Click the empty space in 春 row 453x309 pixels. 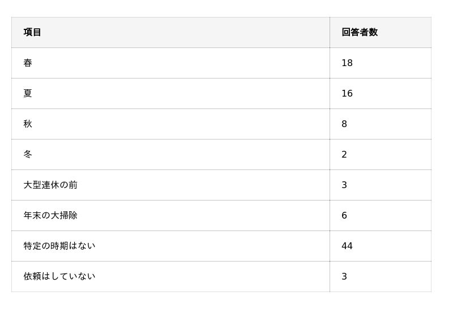(x=181, y=63)
